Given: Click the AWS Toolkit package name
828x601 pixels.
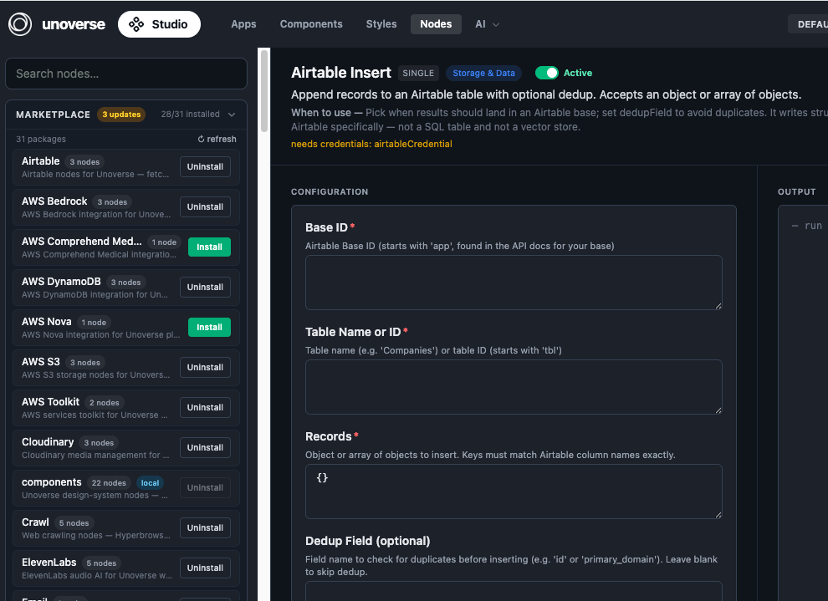Looking at the screenshot, I should (51, 401).
